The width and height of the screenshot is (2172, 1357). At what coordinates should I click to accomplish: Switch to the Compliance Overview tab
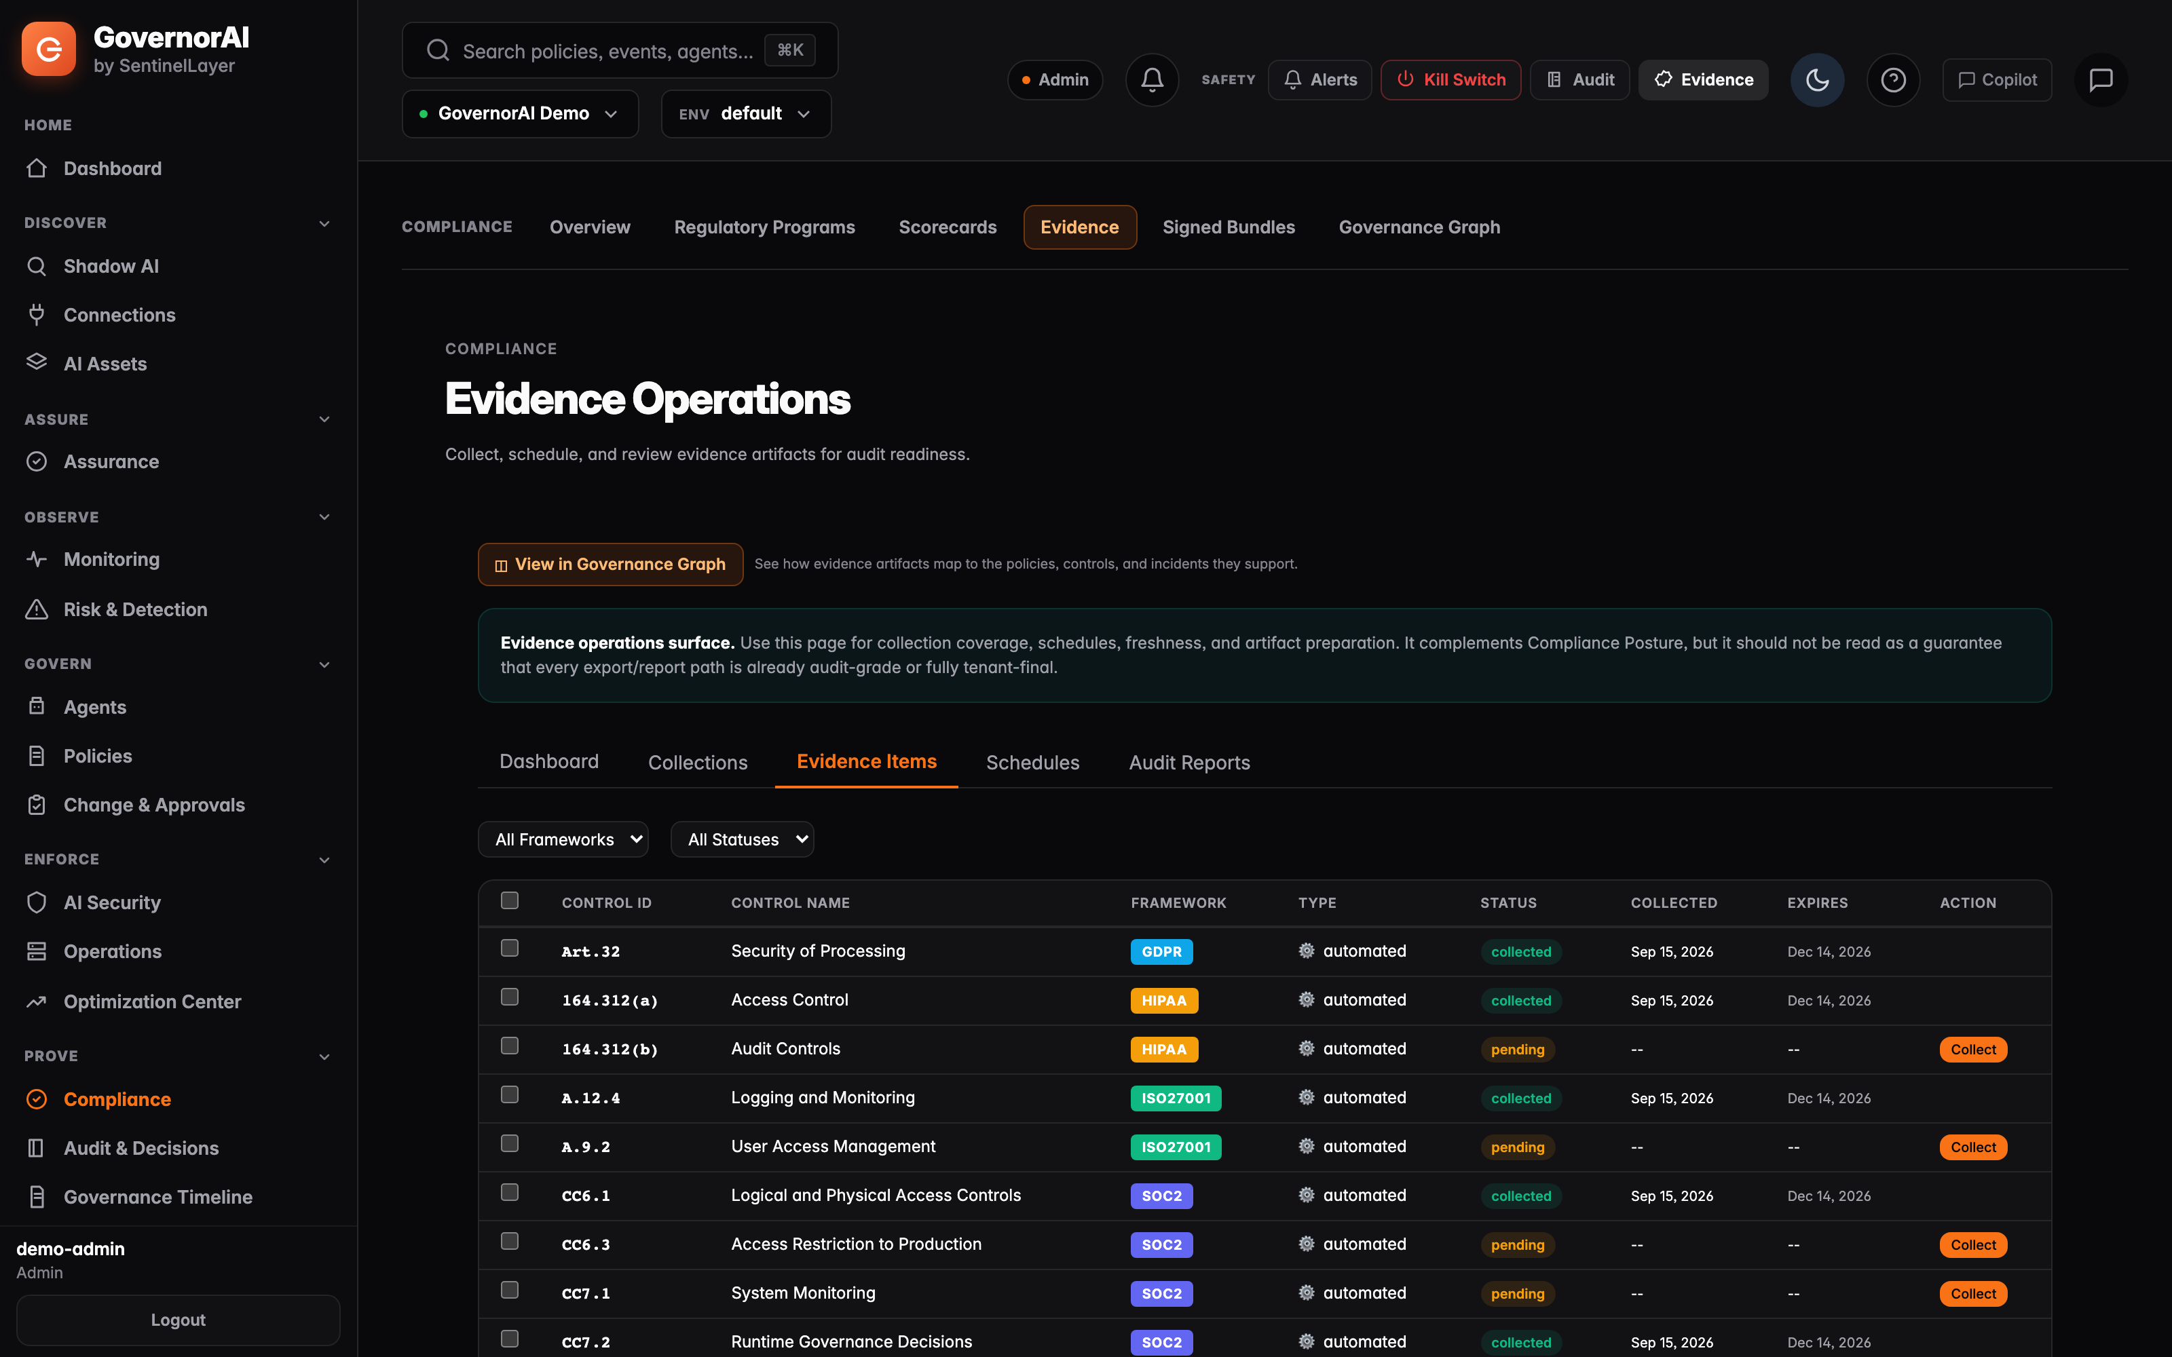click(590, 227)
